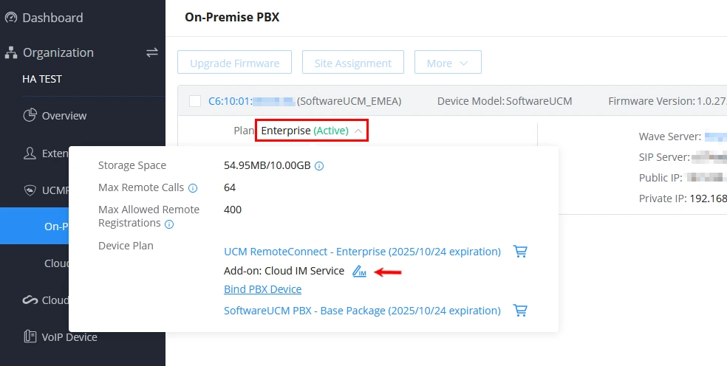Select the Organization sidebar section
Viewport: 727px width, 366px height.
[x=58, y=52]
